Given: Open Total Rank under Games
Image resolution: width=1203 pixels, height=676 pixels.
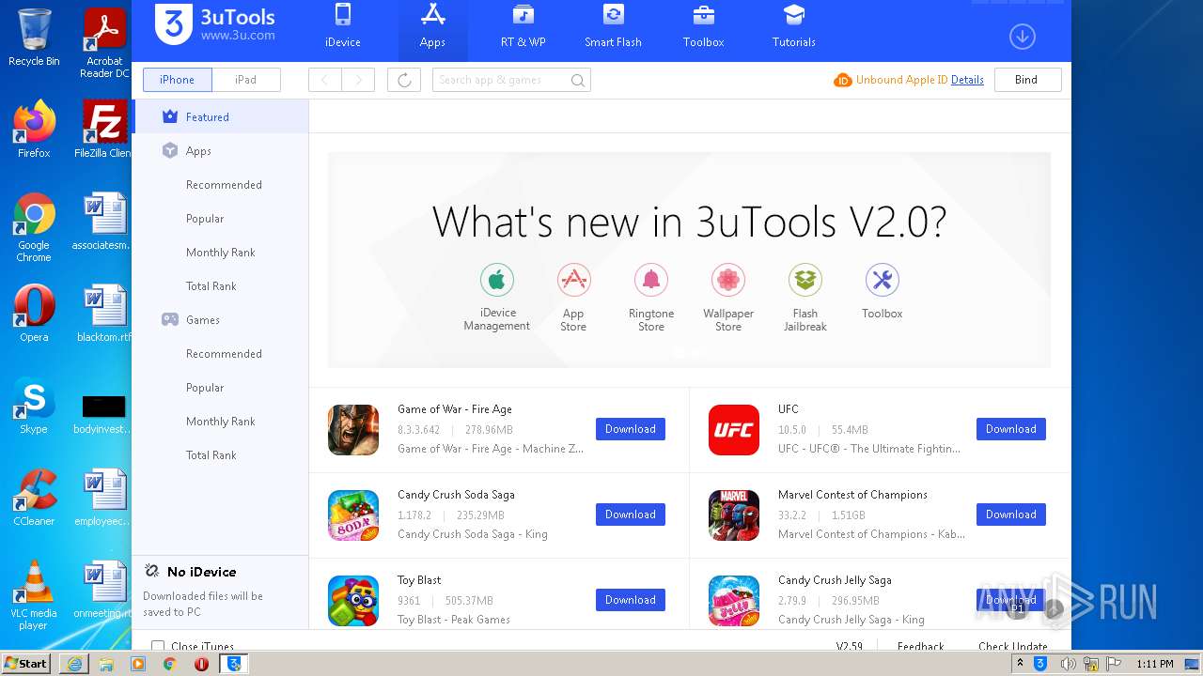Looking at the screenshot, I should [211, 455].
